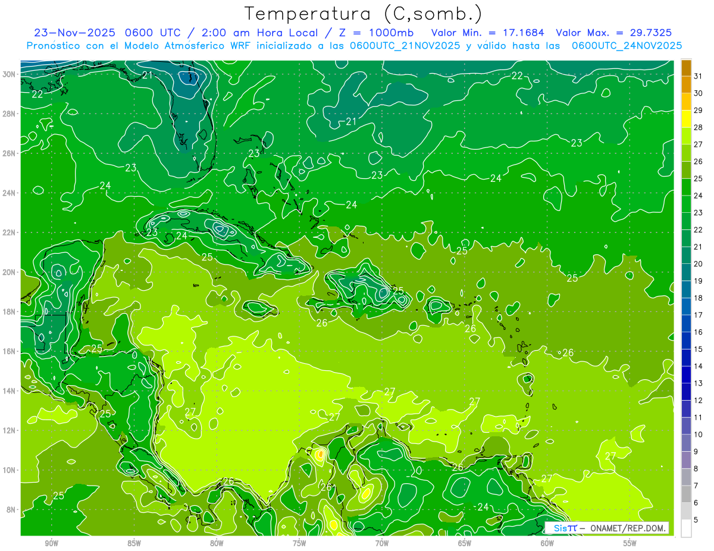Pick the brown-orange swatch above 31 on scale
Screen dimensions: 714x551
coord(686,67)
